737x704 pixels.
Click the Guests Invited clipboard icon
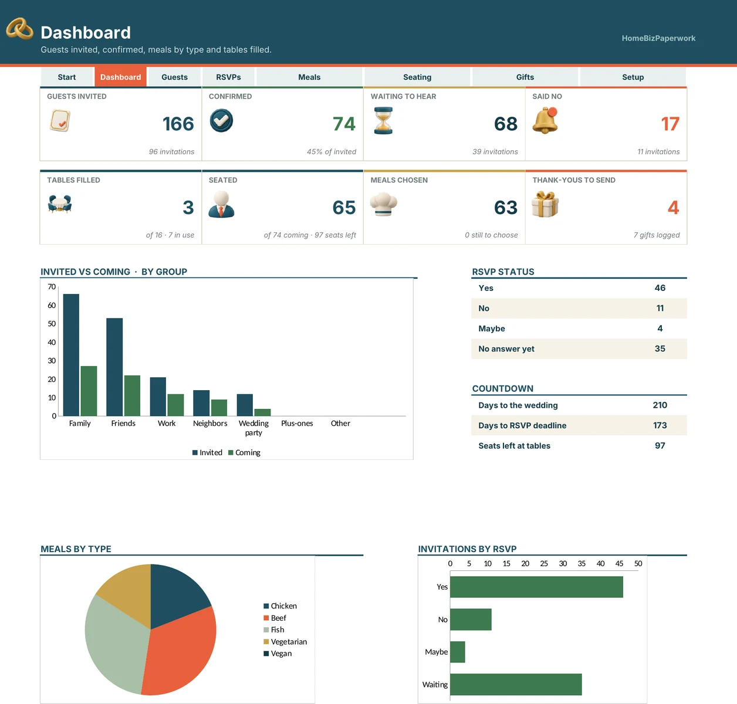tap(60, 121)
